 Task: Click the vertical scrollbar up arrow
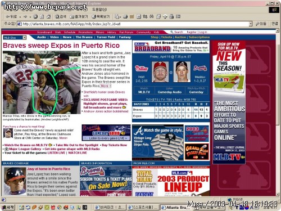coord(277,30)
